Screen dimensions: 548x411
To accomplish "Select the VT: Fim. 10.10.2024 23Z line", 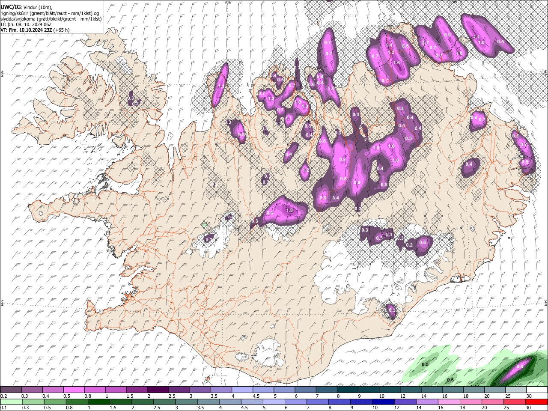I will click(x=26, y=30).
